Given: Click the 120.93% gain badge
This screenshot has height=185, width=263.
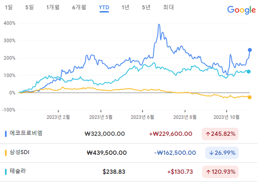Looking at the screenshot, I should point(221,172).
